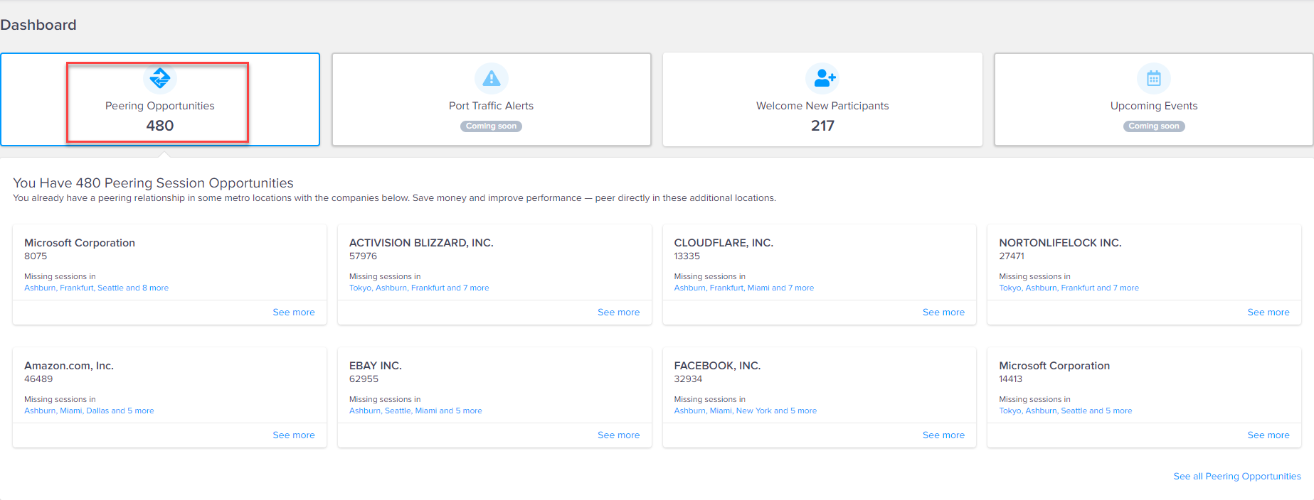Image resolution: width=1314 pixels, height=500 pixels.
Task: Click the ASN number 57976
Action: [x=363, y=256]
